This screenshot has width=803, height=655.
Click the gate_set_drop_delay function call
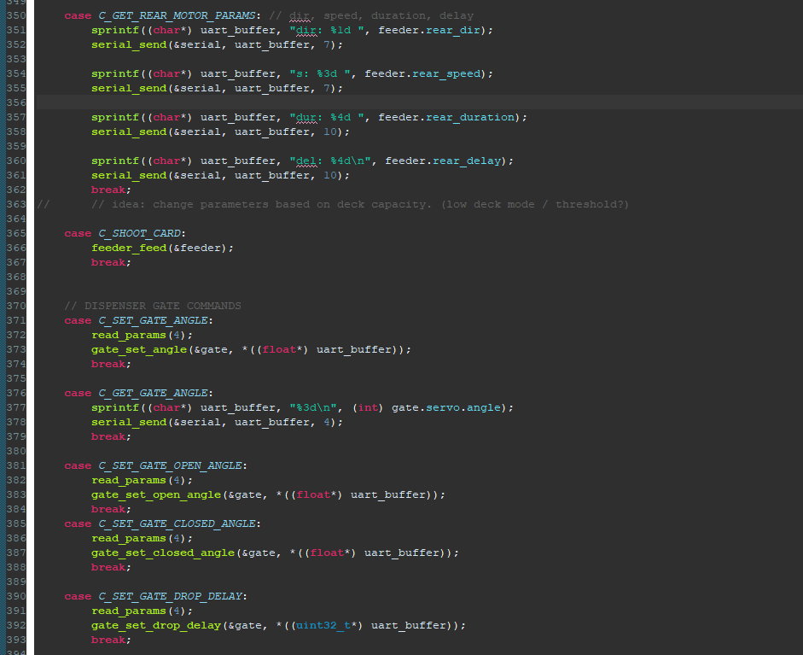click(x=156, y=626)
